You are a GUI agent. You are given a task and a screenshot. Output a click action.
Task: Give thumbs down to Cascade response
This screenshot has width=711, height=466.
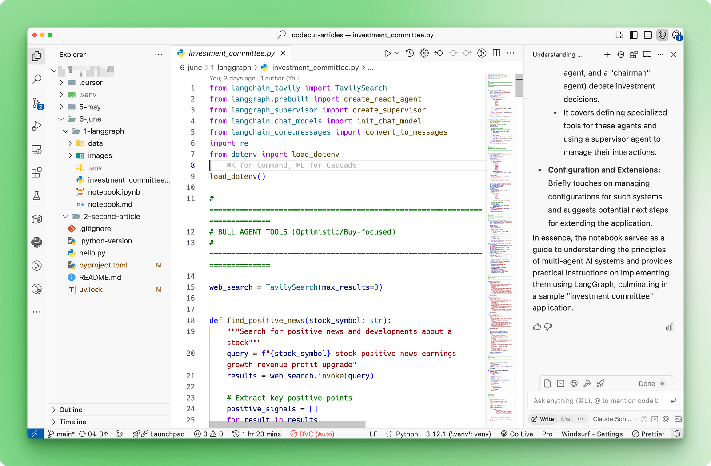point(548,327)
